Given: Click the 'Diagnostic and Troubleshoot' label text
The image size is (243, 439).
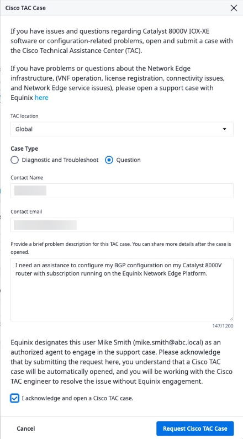Looking at the screenshot, I should 60,160.
